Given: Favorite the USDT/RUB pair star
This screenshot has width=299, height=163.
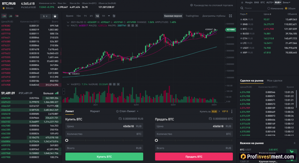Looking at the screenshot, I should (x=241, y=48).
